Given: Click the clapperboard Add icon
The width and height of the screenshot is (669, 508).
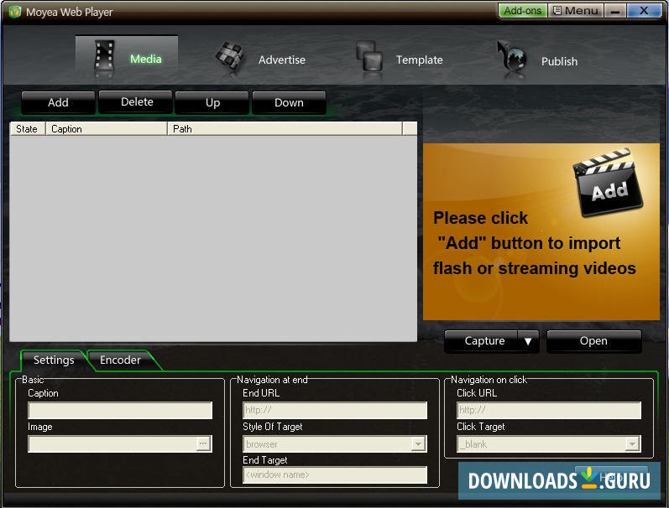Looking at the screenshot, I should 608,182.
